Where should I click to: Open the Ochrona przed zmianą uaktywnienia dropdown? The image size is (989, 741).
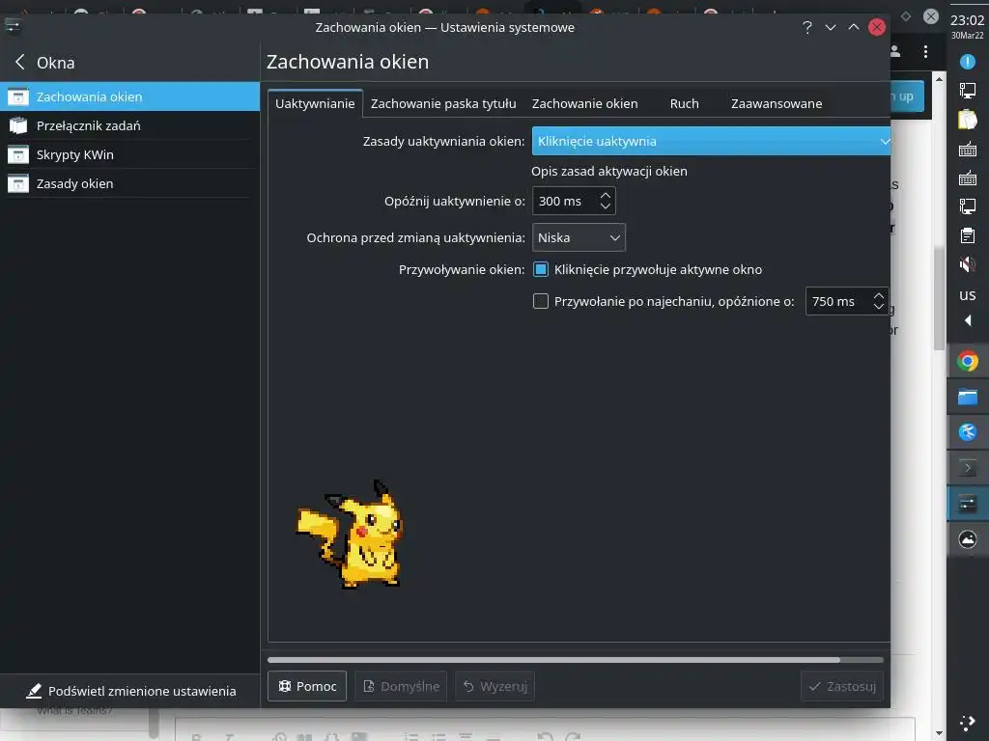579,237
